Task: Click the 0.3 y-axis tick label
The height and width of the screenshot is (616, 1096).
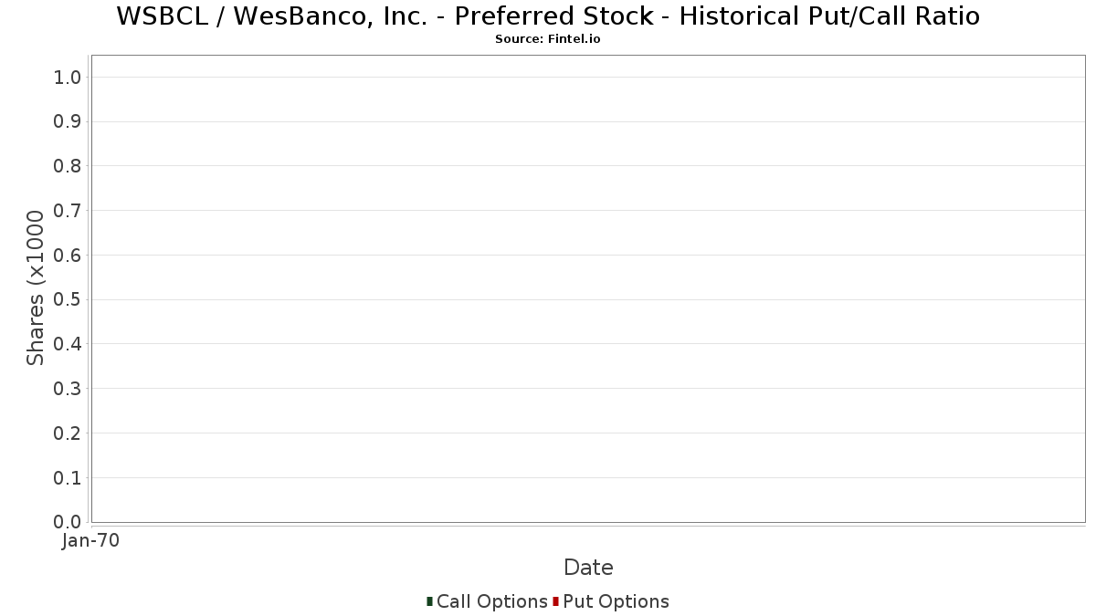Action: [x=68, y=389]
